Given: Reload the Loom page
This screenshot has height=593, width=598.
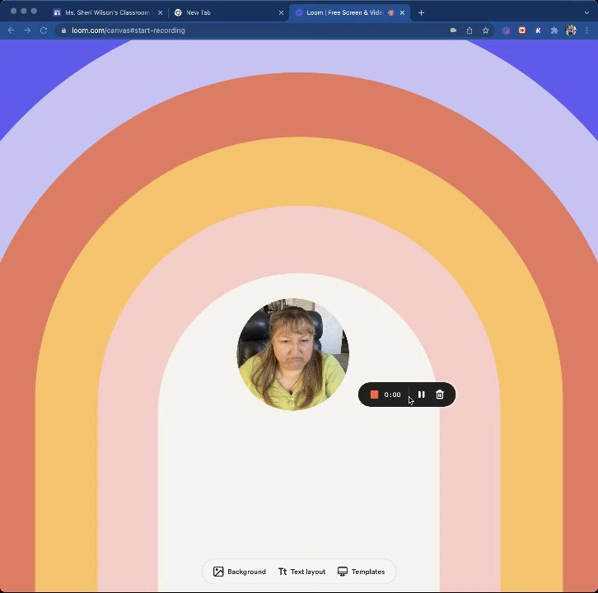Looking at the screenshot, I should [44, 30].
